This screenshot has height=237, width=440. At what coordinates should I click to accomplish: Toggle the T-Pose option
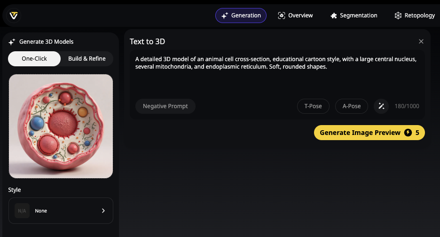point(313,106)
